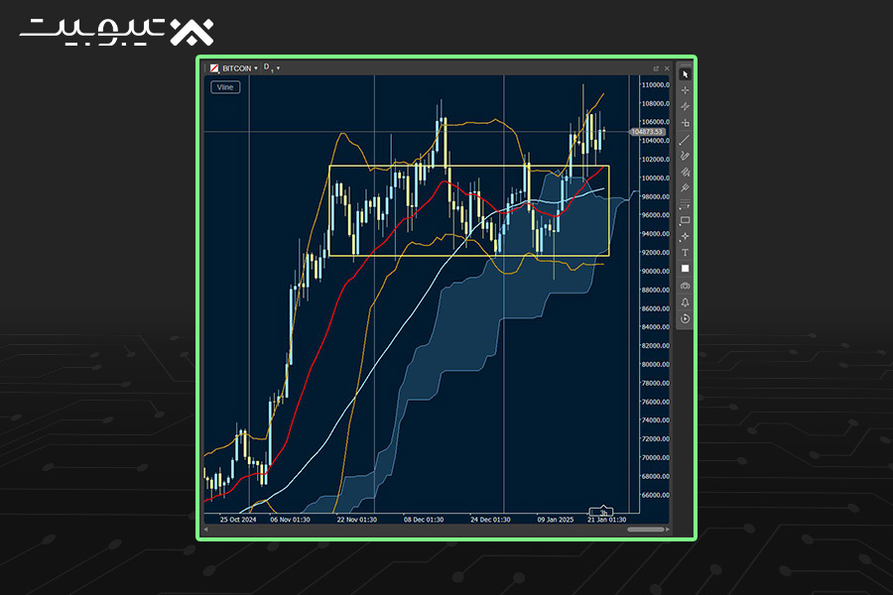The height and width of the screenshot is (595, 893).
Task: Select the text T annotation tool
Action: (x=685, y=252)
